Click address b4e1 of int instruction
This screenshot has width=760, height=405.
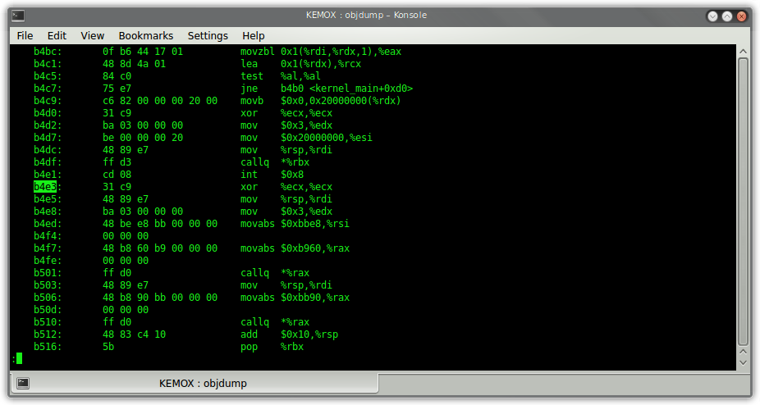48,175
